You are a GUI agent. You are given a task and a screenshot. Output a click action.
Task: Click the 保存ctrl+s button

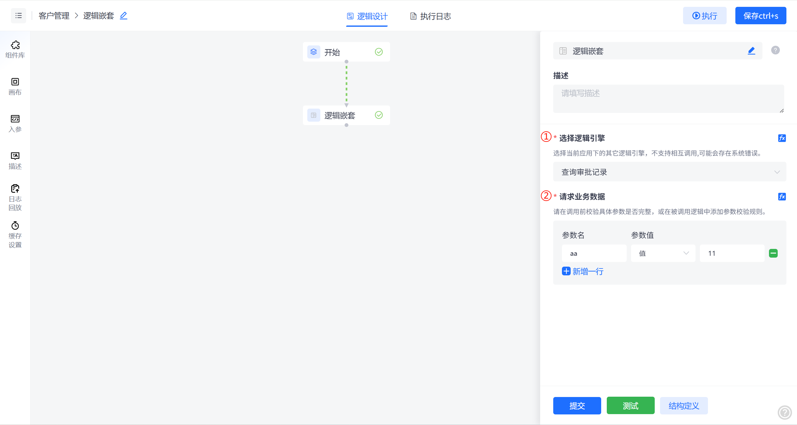pyautogui.click(x=760, y=16)
